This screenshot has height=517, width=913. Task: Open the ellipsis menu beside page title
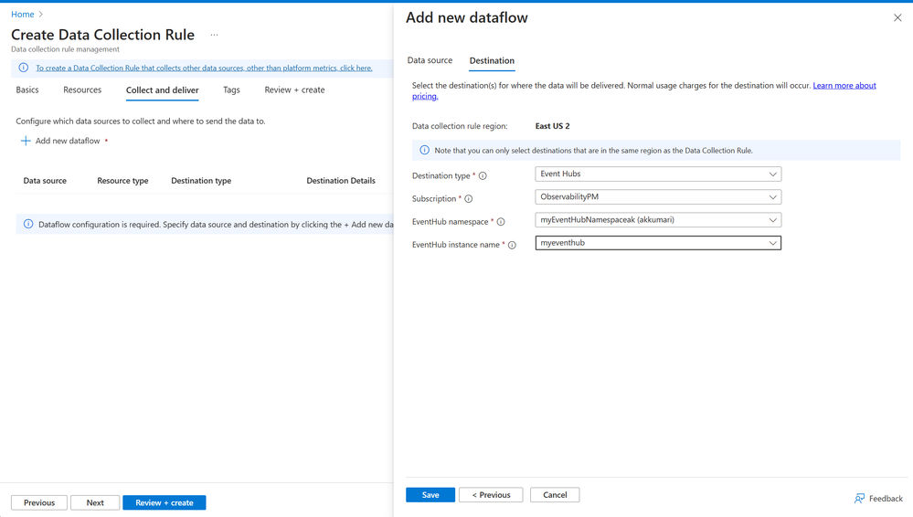[x=214, y=35]
